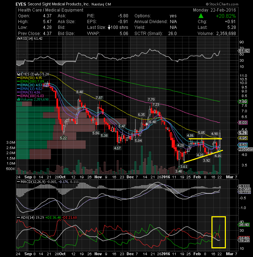Click the SCTR (Small) value 26.0

(x=172, y=34)
